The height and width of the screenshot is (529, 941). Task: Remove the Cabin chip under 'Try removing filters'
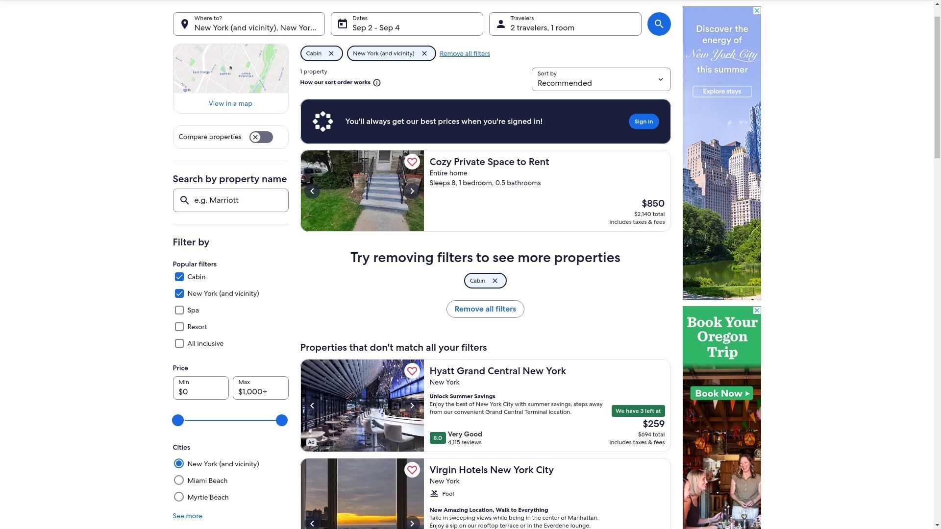(495, 281)
